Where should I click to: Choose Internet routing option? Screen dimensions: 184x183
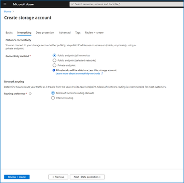pyautogui.click(x=53, y=98)
